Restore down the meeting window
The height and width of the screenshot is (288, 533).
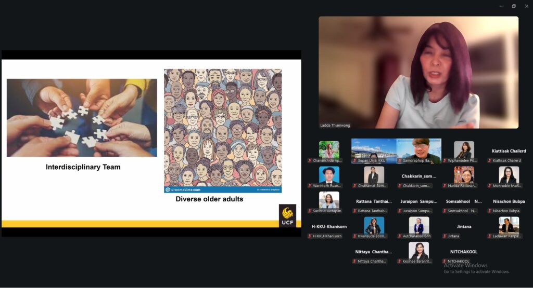[513, 6]
